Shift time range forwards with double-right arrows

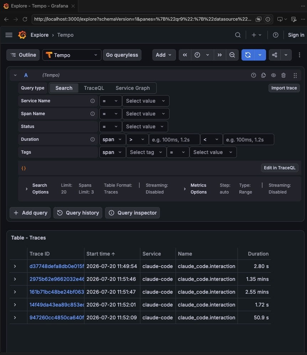pos(220,55)
